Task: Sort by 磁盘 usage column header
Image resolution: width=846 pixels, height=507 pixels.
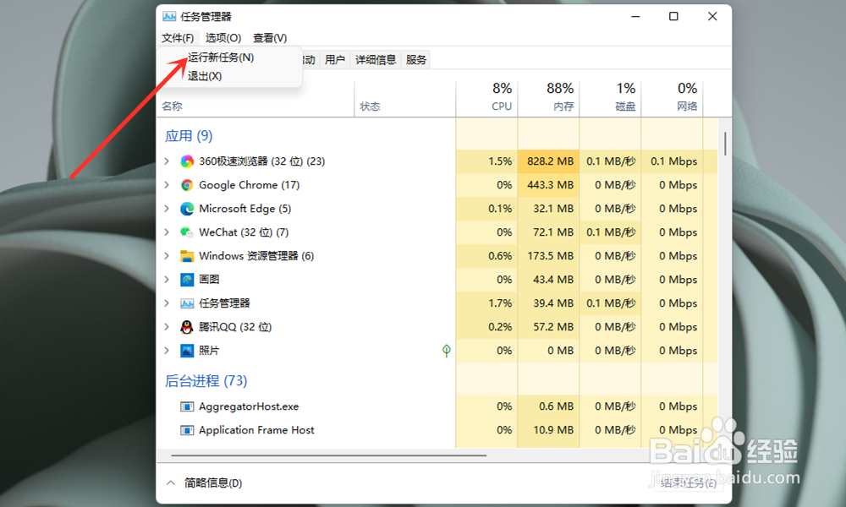Action: coord(611,98)
